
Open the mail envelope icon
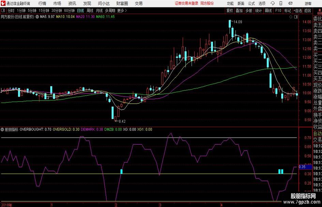[290, 3]
